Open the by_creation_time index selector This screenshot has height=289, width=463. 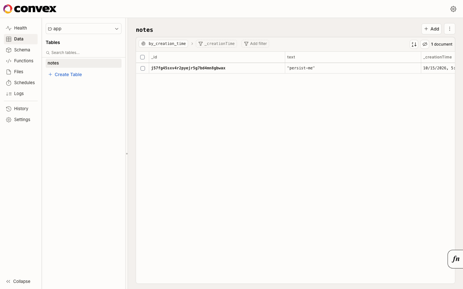point(163,44)
